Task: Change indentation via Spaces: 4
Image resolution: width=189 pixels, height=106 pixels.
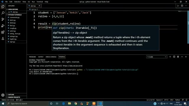Action: (x=159, y=100)
